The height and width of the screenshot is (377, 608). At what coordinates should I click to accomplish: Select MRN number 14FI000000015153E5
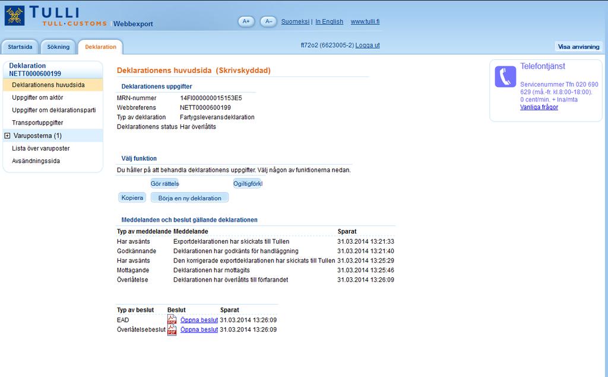coord(211,98)
